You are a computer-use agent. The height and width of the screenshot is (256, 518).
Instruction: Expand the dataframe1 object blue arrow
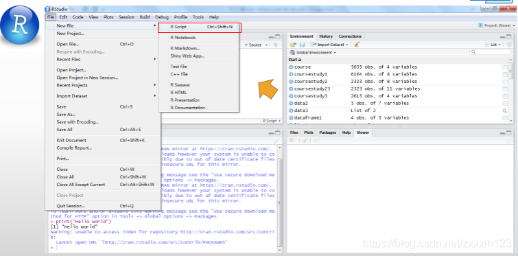[291, 118]
